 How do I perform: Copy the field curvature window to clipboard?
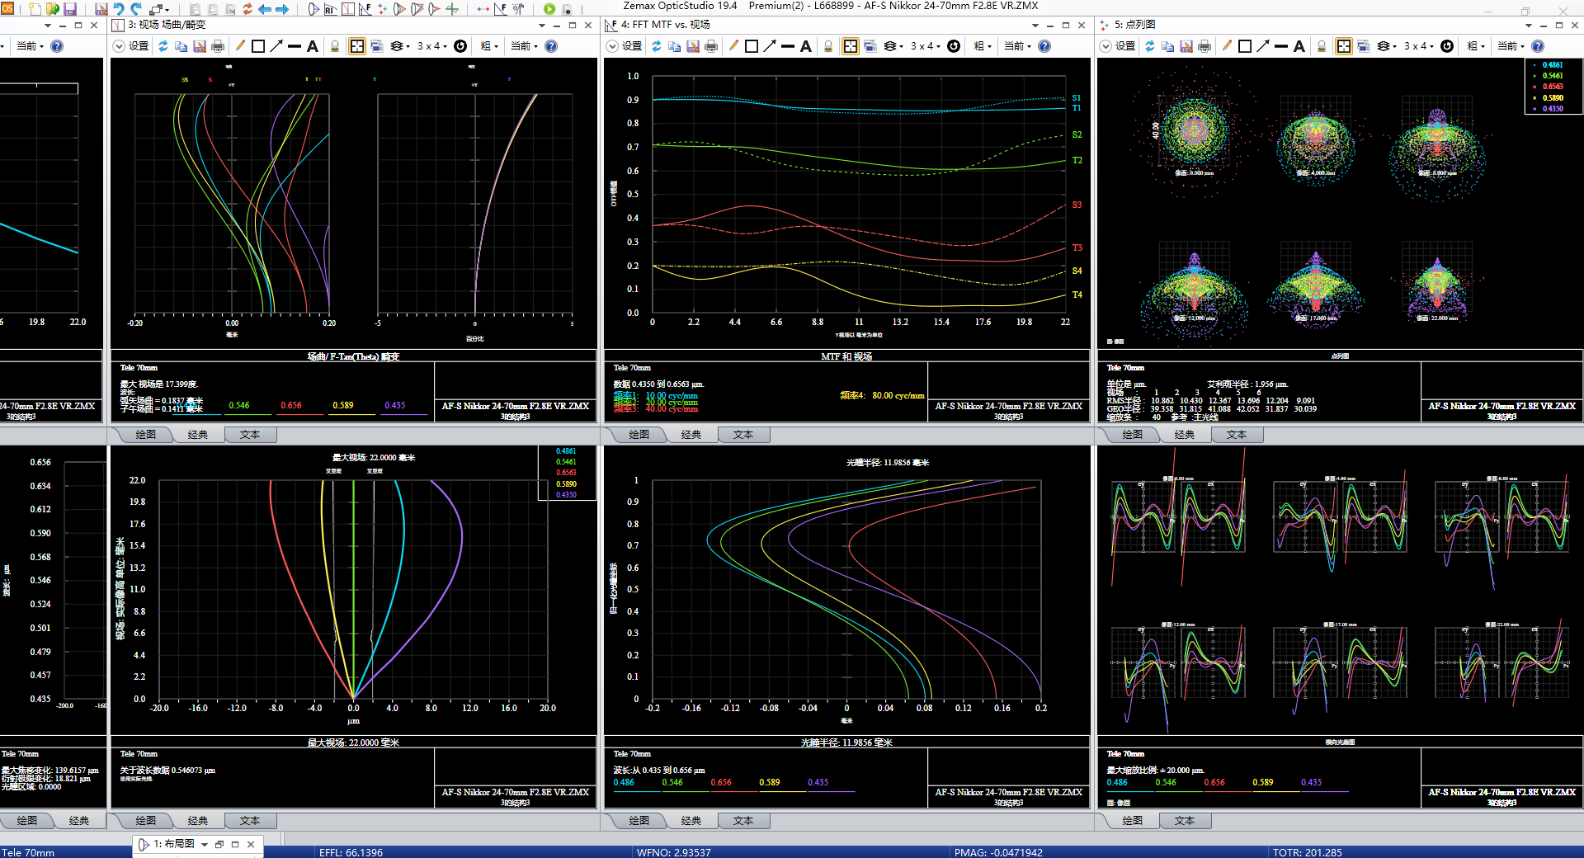tap(181, 46)
